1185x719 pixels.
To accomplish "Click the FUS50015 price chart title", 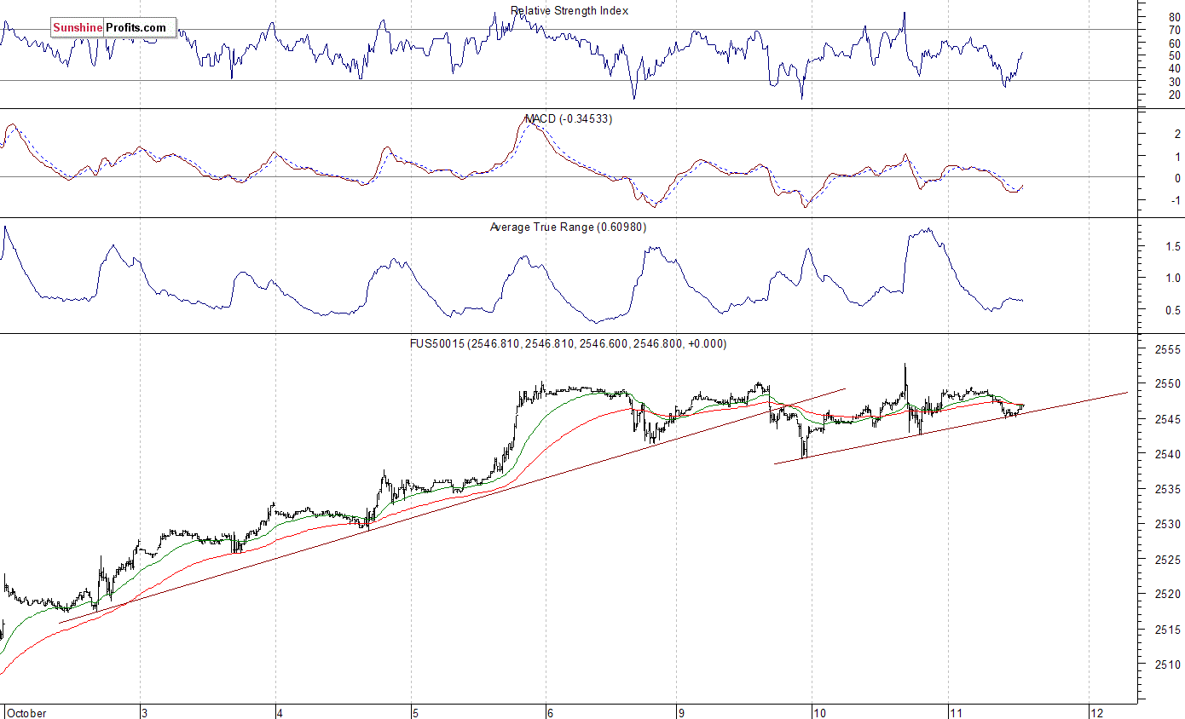I will click(x=569, y=343).
